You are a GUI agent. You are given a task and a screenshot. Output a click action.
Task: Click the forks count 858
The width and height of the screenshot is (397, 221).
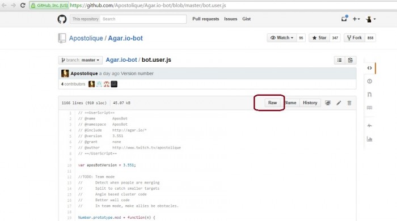click(370, 37)
